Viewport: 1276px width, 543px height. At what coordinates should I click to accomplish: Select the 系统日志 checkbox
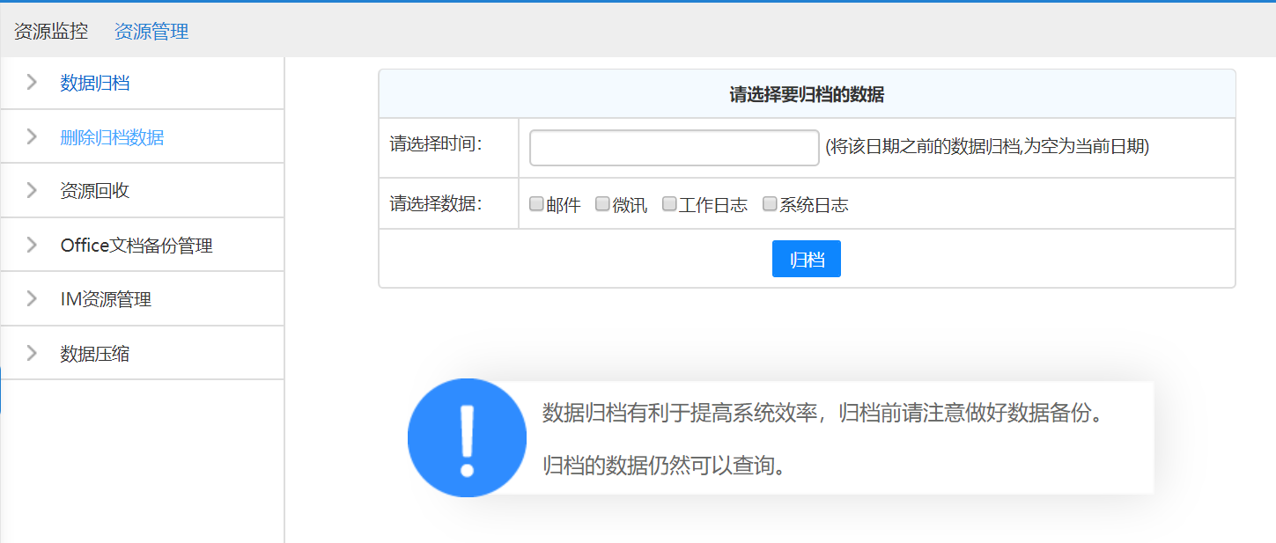pos(770,204)
